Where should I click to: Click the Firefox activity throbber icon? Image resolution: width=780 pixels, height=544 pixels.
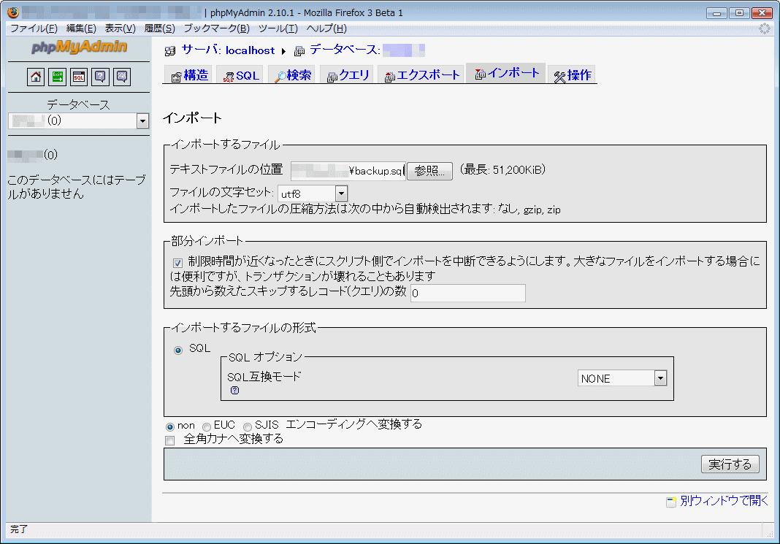tap(765, 28)
